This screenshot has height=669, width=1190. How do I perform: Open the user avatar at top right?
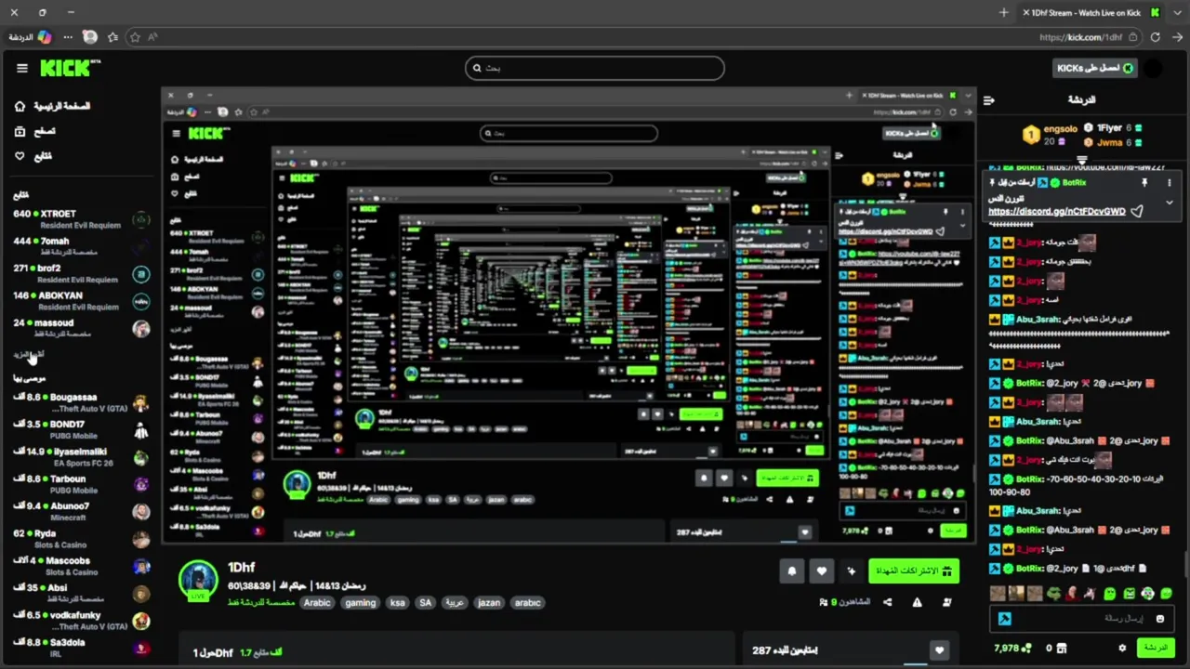pyautogui.click(x=1153, y=68)
